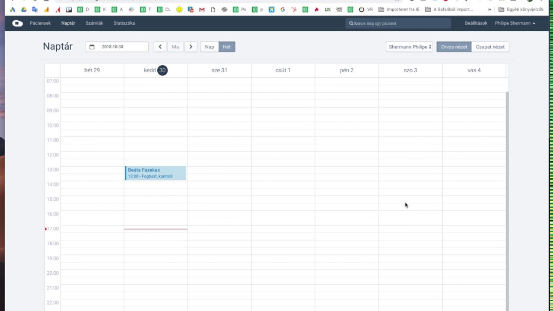This screenshot has width=553, height=311.
Task: Open the Egyéb könyvjelzők folder
Action: pos(521,10)
